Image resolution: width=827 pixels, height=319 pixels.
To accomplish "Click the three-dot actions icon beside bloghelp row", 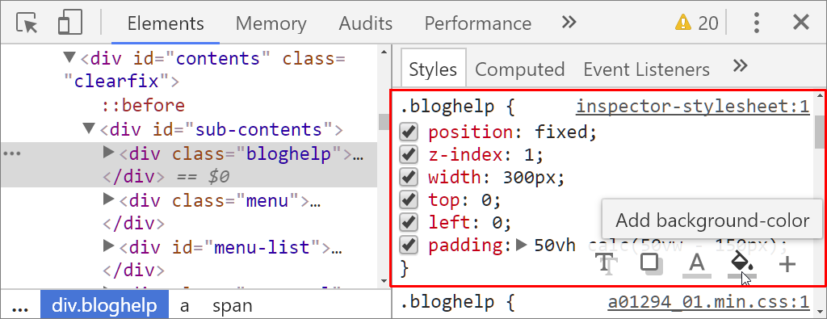I will (11, 153).
